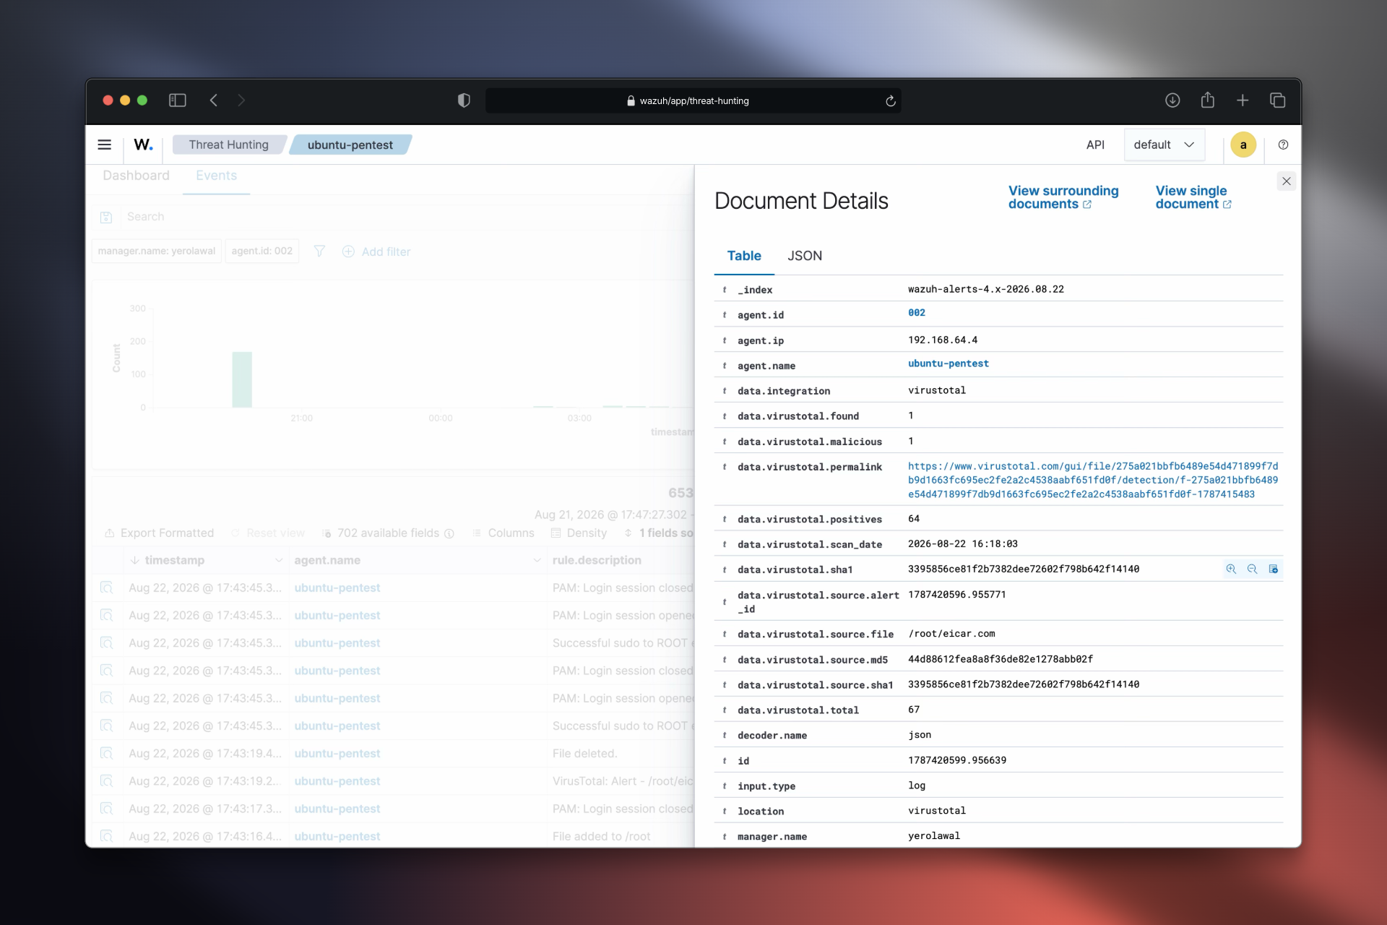Select the agent.id: 002 filter pill
The width and height of the screenshot is (1387, 925).
point(262,251)
